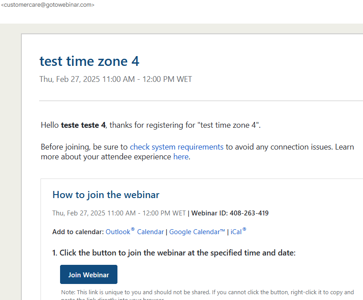Click the "Add to calendar:" label

point(78,231)
